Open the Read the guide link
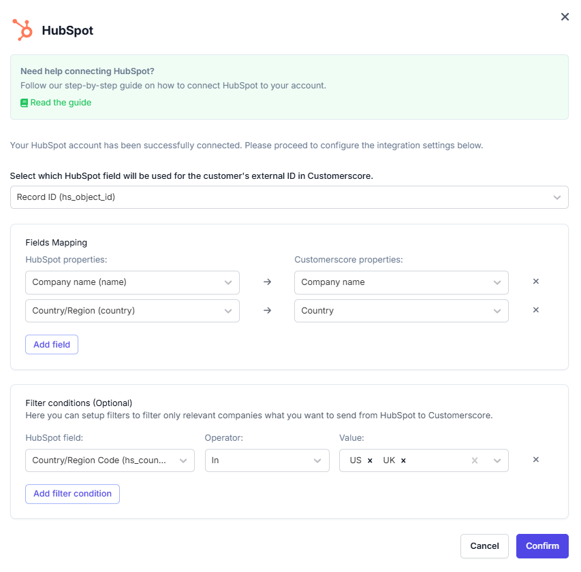Screen dimensions: 581x572 tap(61, 103)
